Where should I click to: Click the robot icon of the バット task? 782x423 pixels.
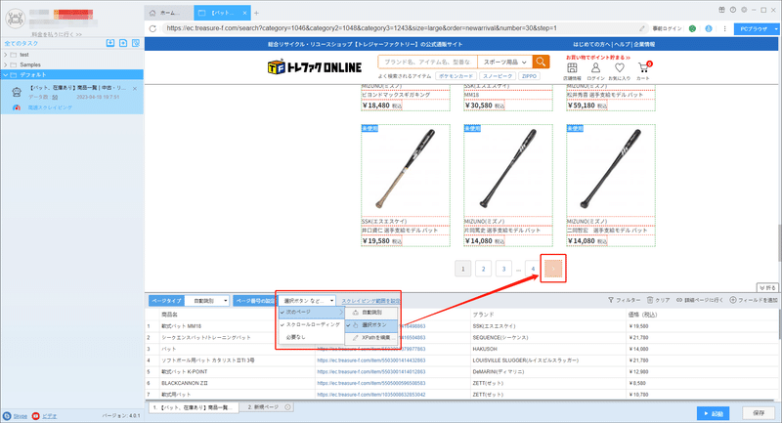pos(17,92)
